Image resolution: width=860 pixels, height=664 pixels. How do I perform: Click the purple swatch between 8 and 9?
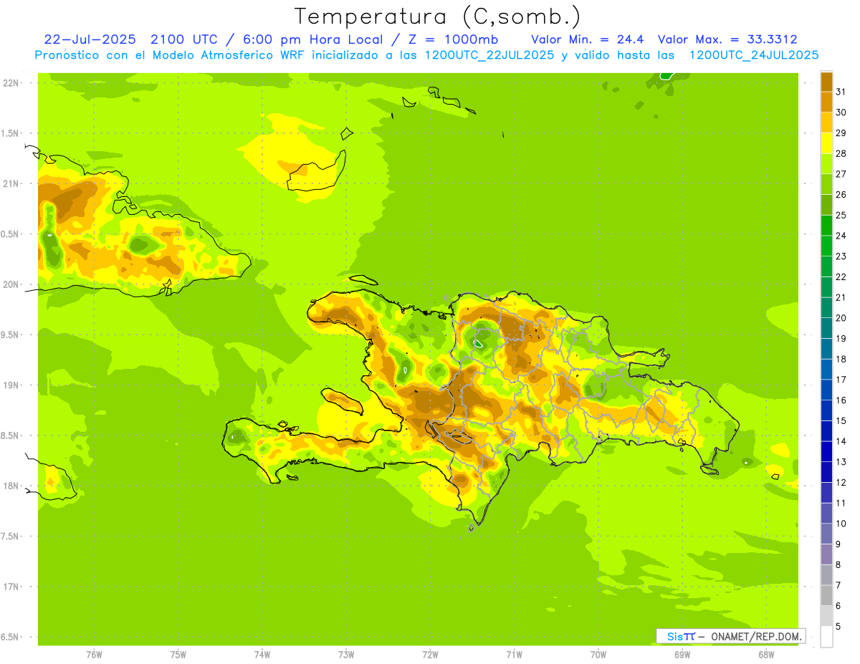coord(826,554)
